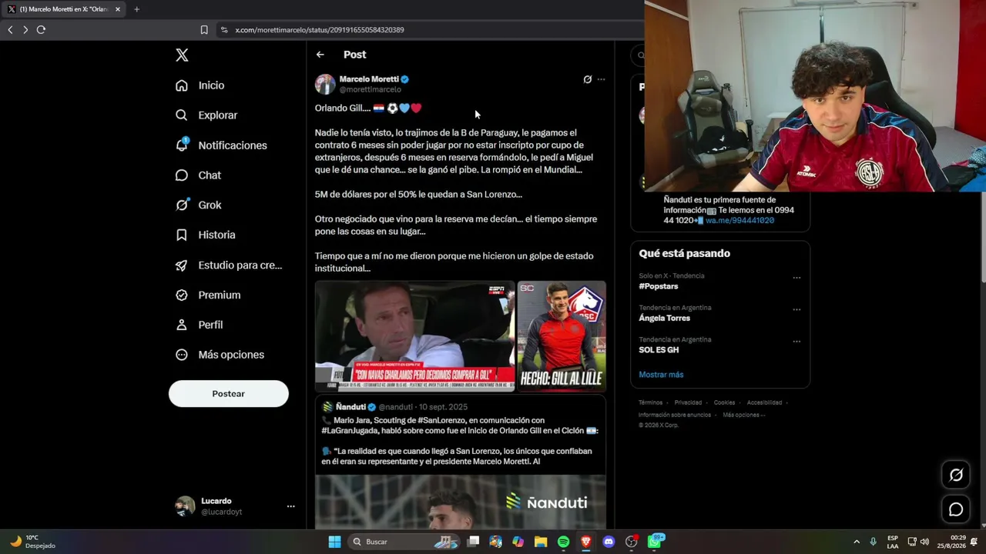Open a new browser tab
Viewport: 986px width, 554px height.
(136, 9)
